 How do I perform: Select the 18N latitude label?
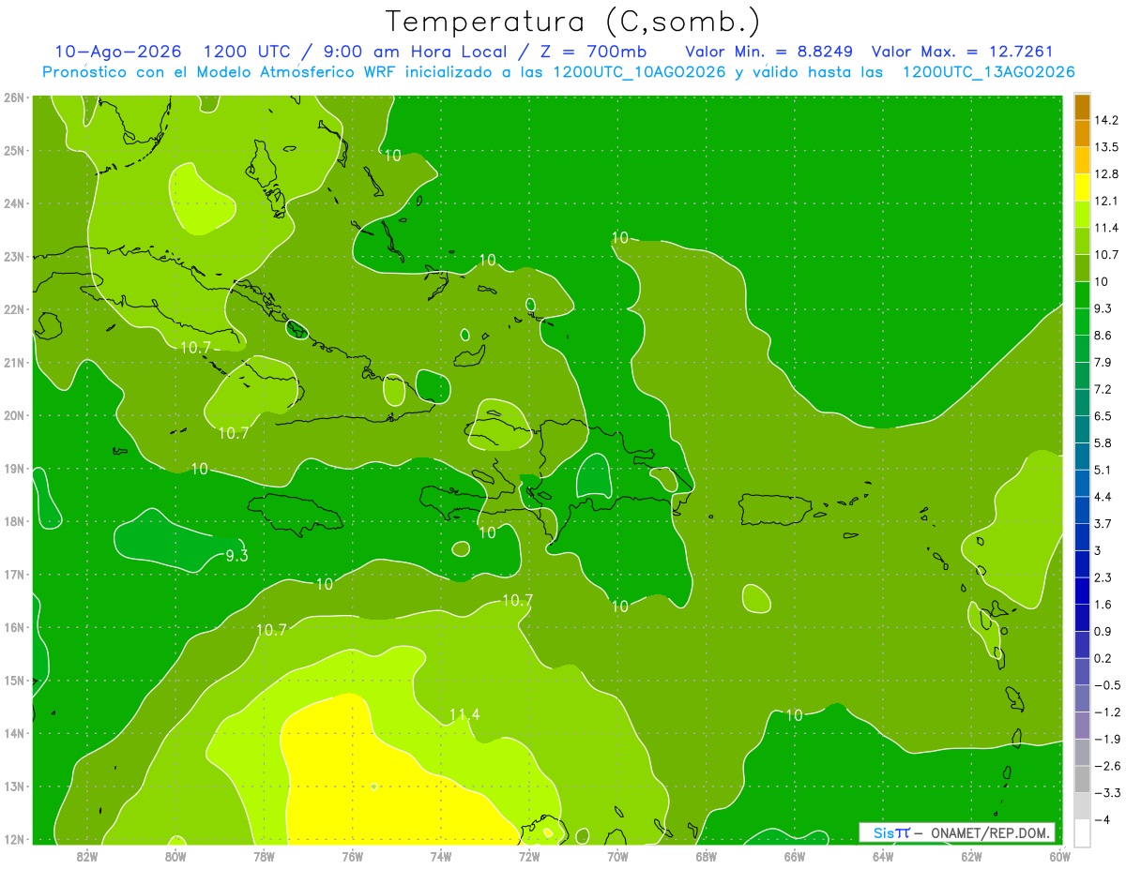pyautogui.click(x=13, y=521)
